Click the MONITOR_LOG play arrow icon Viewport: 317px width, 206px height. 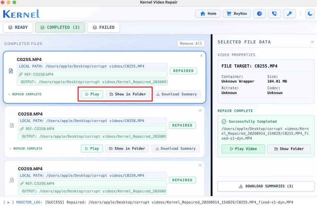point(8,202)
